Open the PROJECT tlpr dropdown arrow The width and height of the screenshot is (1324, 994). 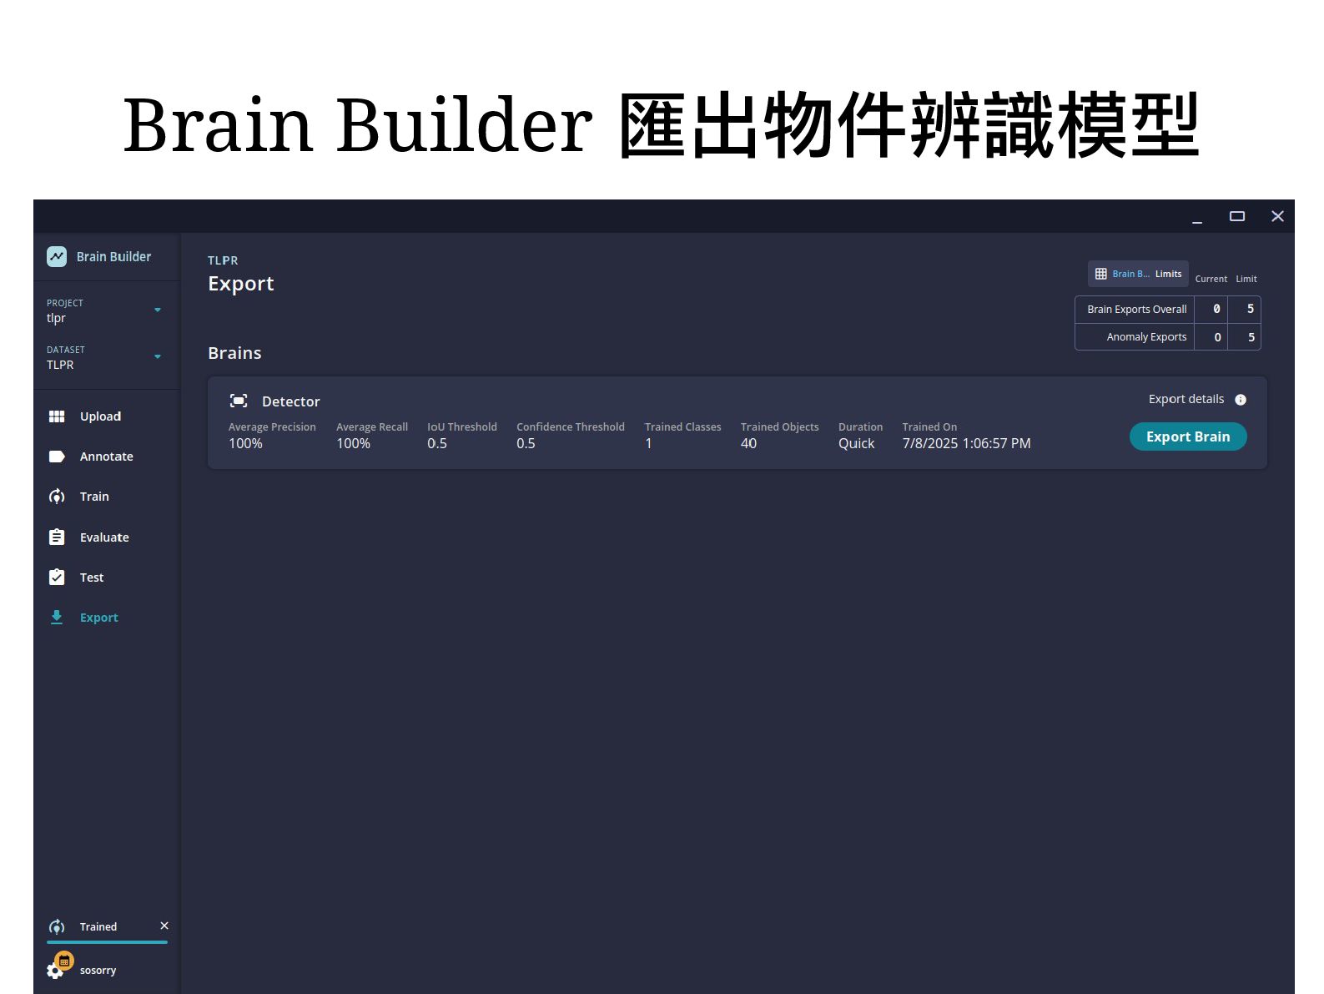point(158,310)
